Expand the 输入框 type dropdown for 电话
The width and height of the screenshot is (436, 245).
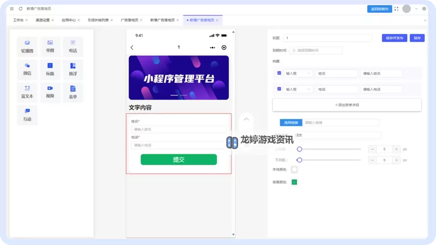click(298, 90)
